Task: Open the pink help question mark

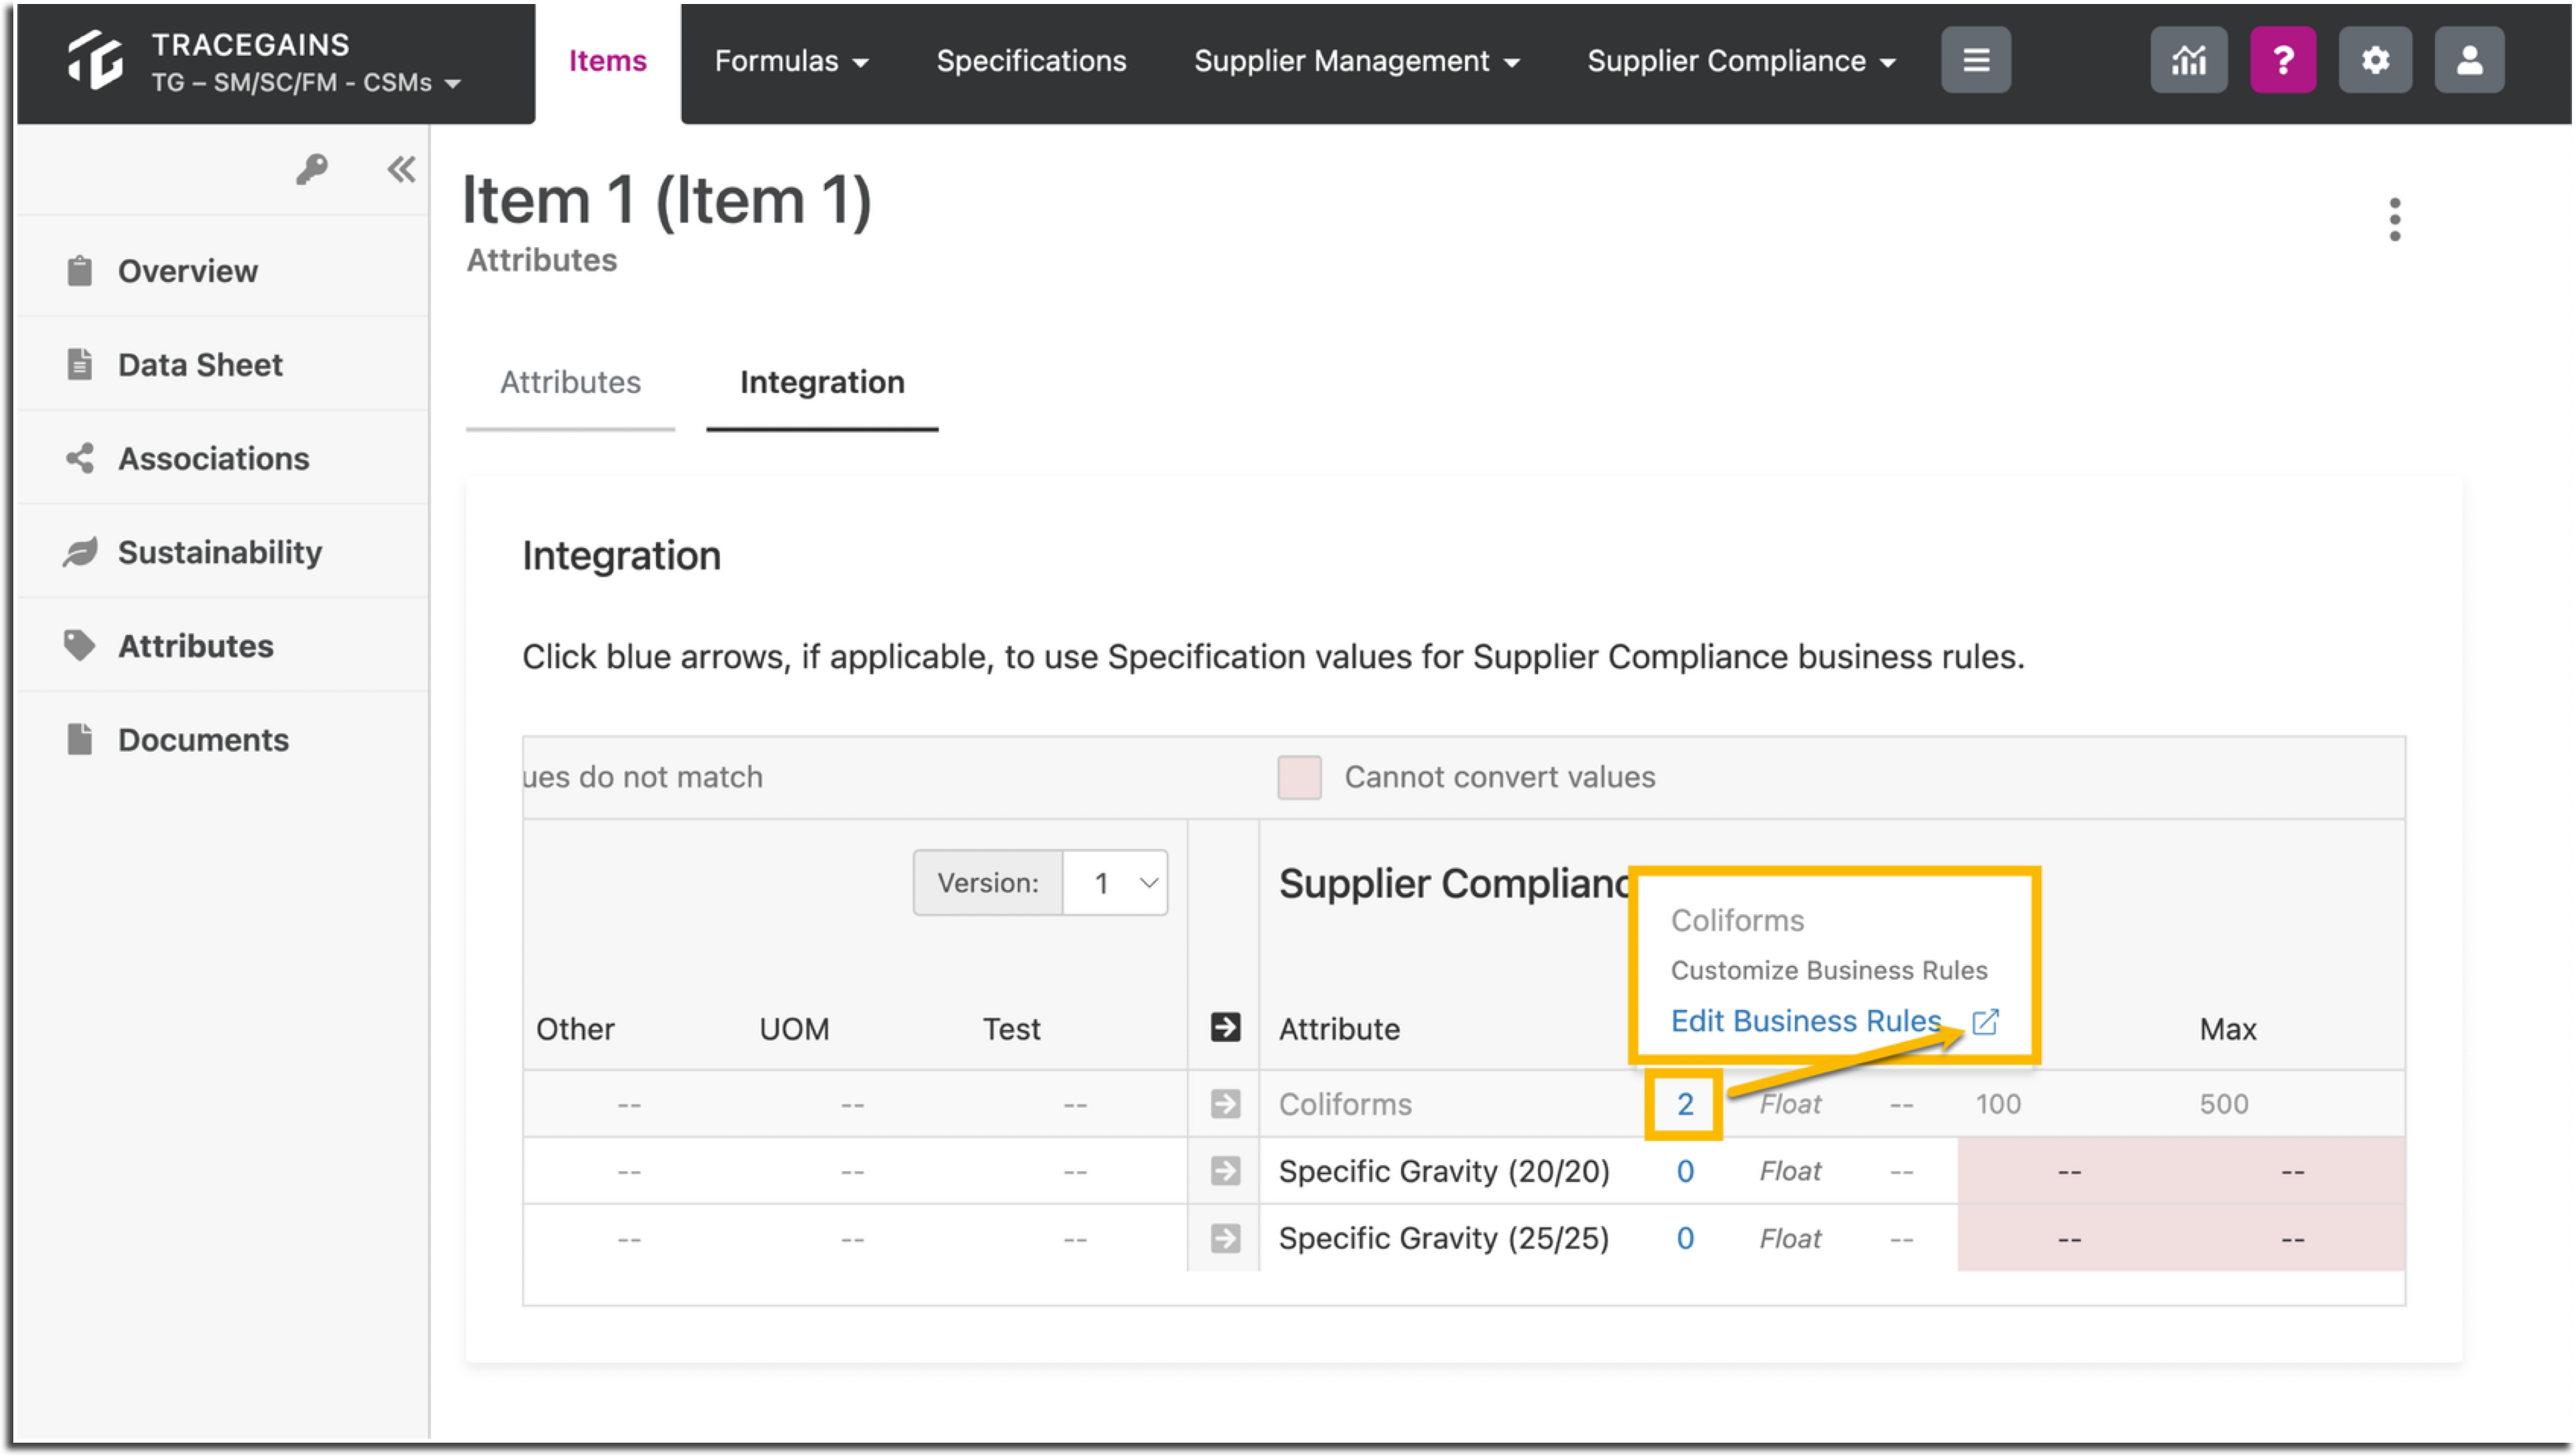Action: 2282,60
